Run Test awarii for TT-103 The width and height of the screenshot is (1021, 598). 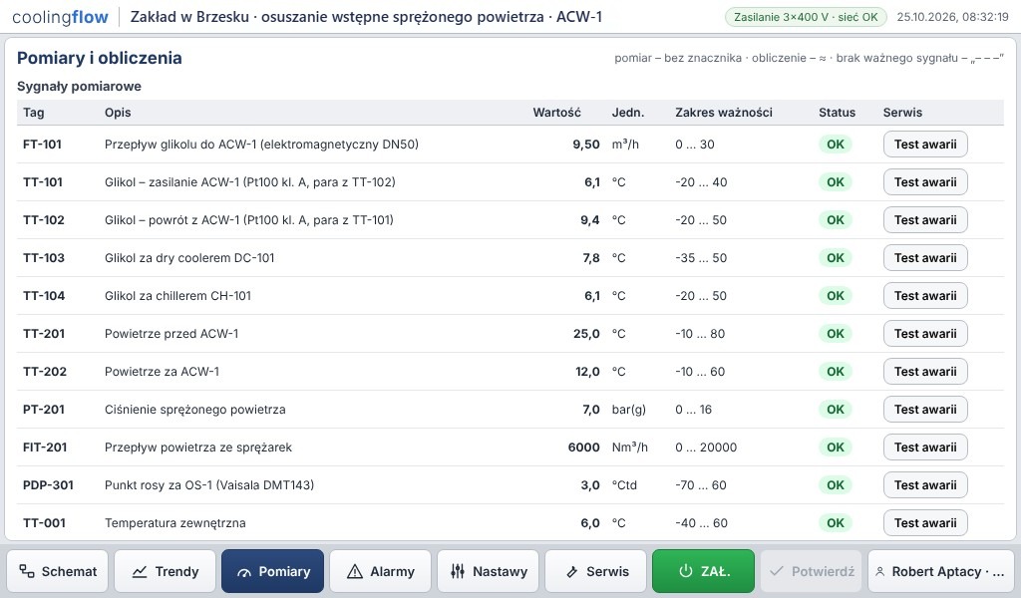click(x=925, y=258)
